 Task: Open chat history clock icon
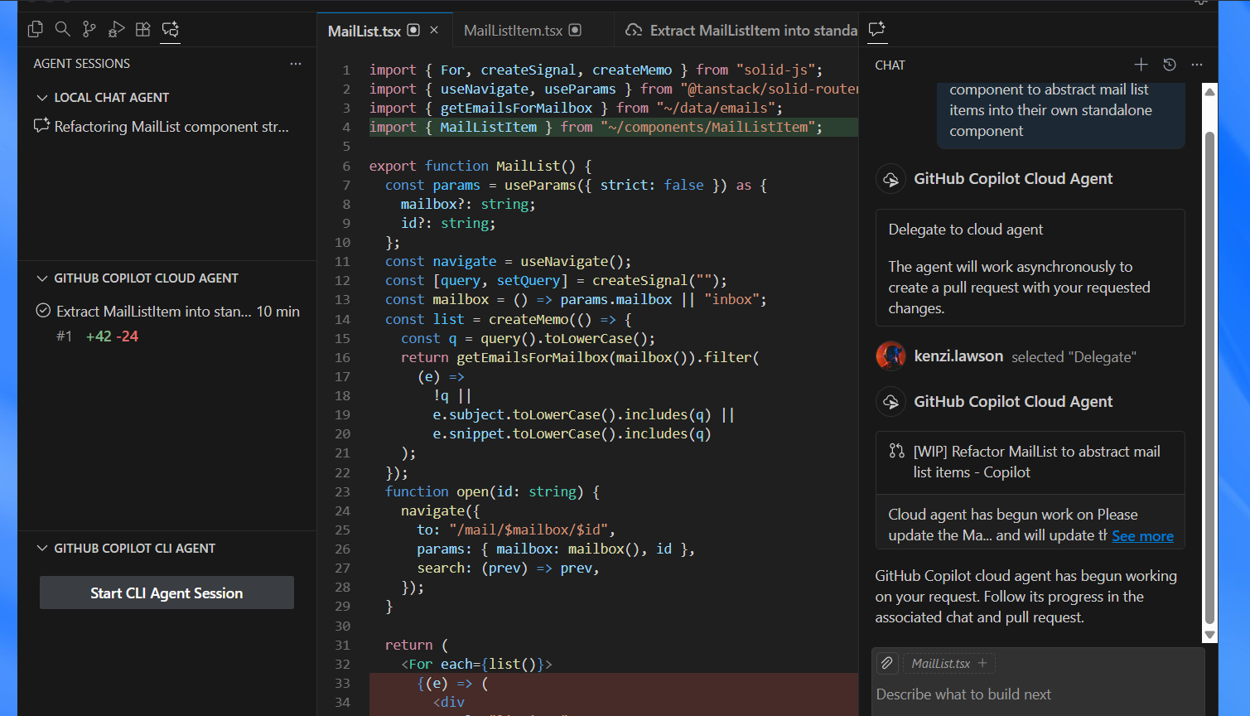[x=1170, y=65]
